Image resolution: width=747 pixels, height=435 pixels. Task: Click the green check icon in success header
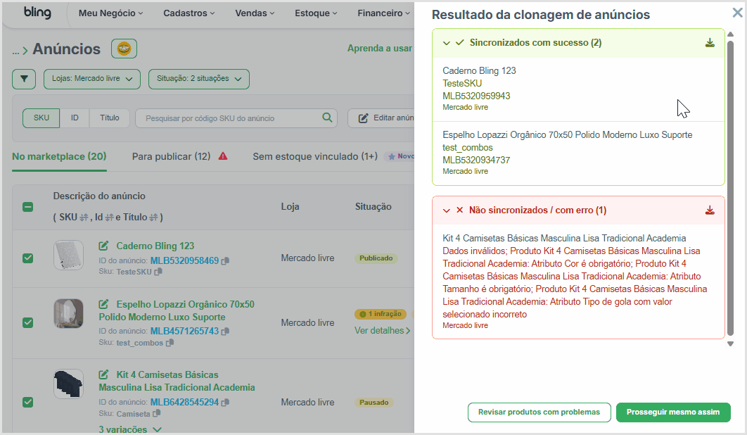tap(460, 42)
